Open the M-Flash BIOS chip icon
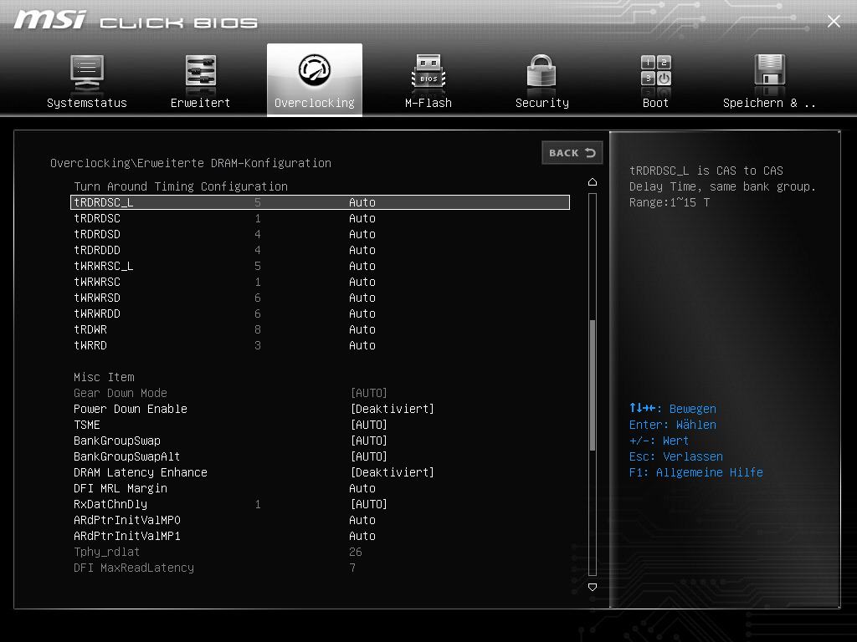Screen dimensions: 857x642 point(428,71)
